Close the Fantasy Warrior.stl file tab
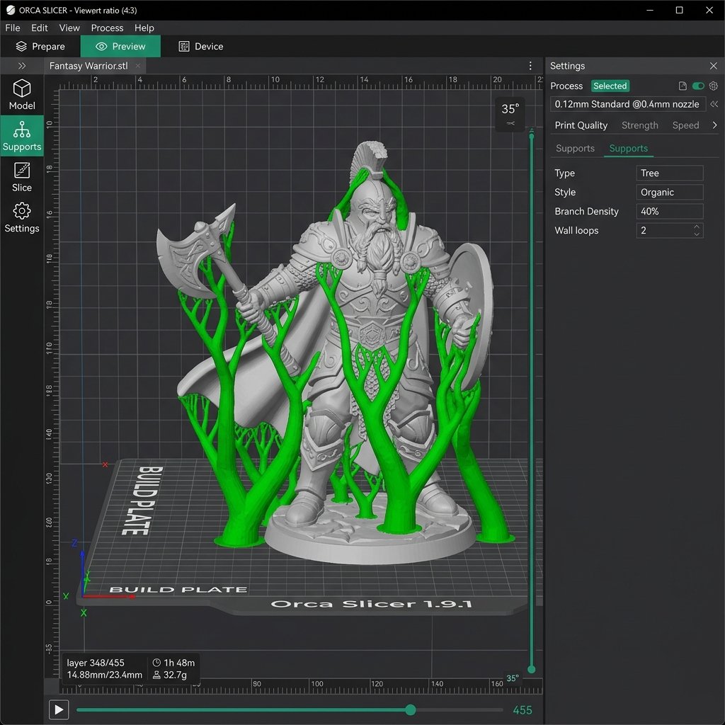 [138, 66]
